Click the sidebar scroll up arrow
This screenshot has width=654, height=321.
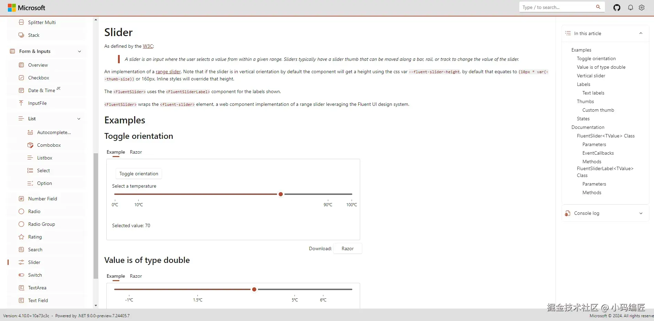click(x=96, y=20)
